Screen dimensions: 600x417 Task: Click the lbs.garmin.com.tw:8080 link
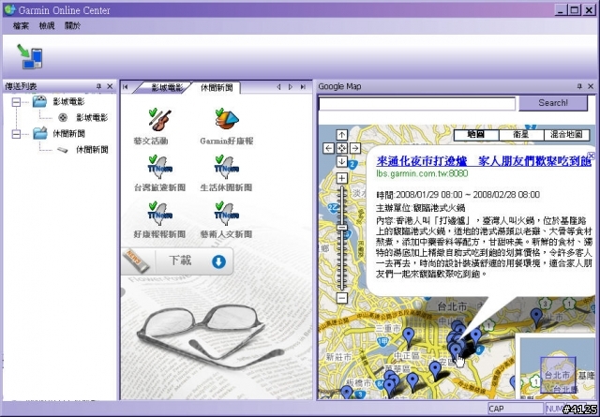point(422,173)
